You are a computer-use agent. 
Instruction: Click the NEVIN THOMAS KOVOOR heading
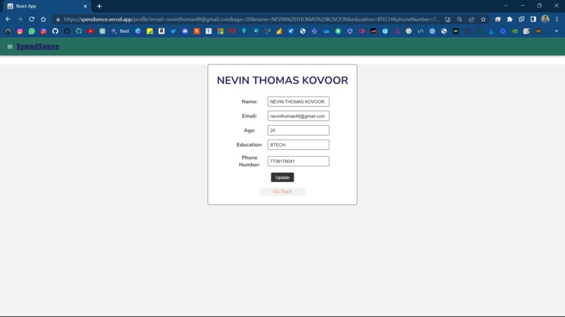[282, 80]
